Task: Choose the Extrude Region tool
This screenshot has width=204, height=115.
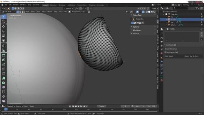Action: coord(4,55)
